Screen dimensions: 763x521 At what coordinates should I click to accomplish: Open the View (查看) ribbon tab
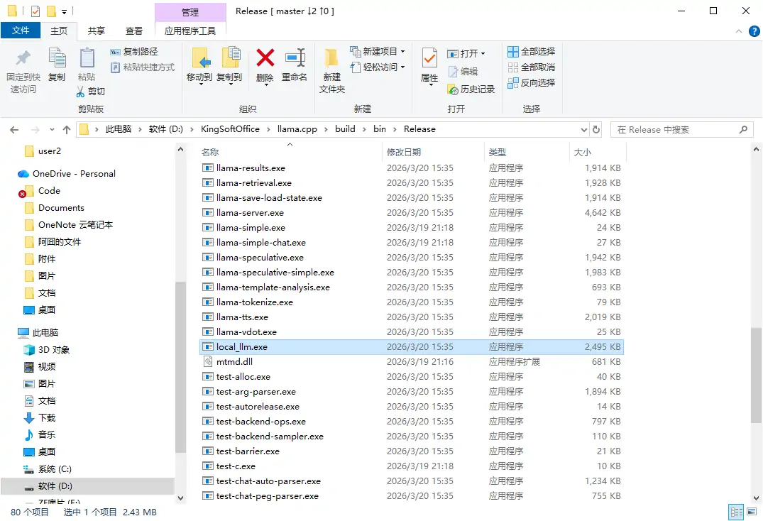click(x=134, y=31)
